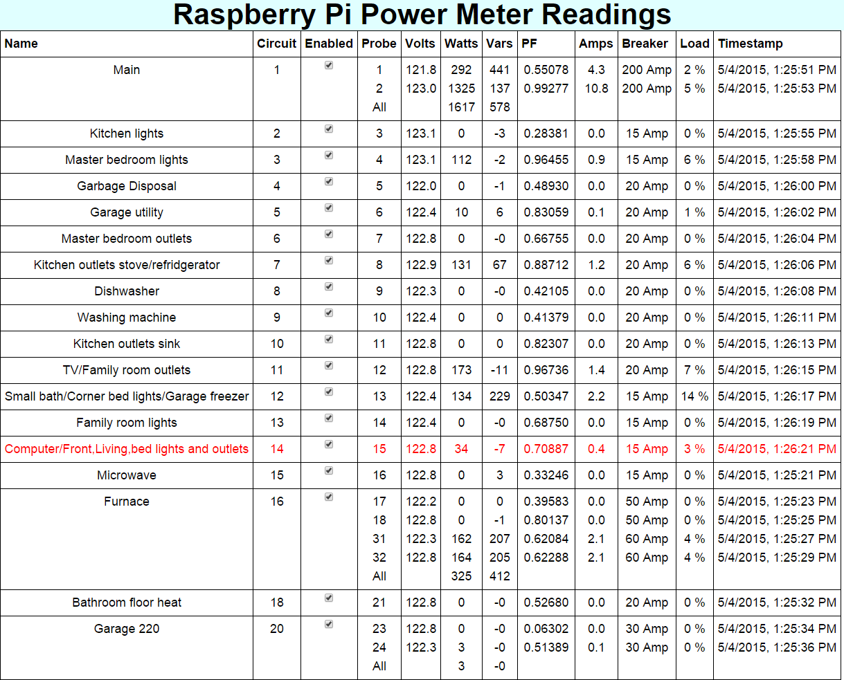Click the Vars column header
The height and width of the screenshot is (680, 844).
(499, 44)
